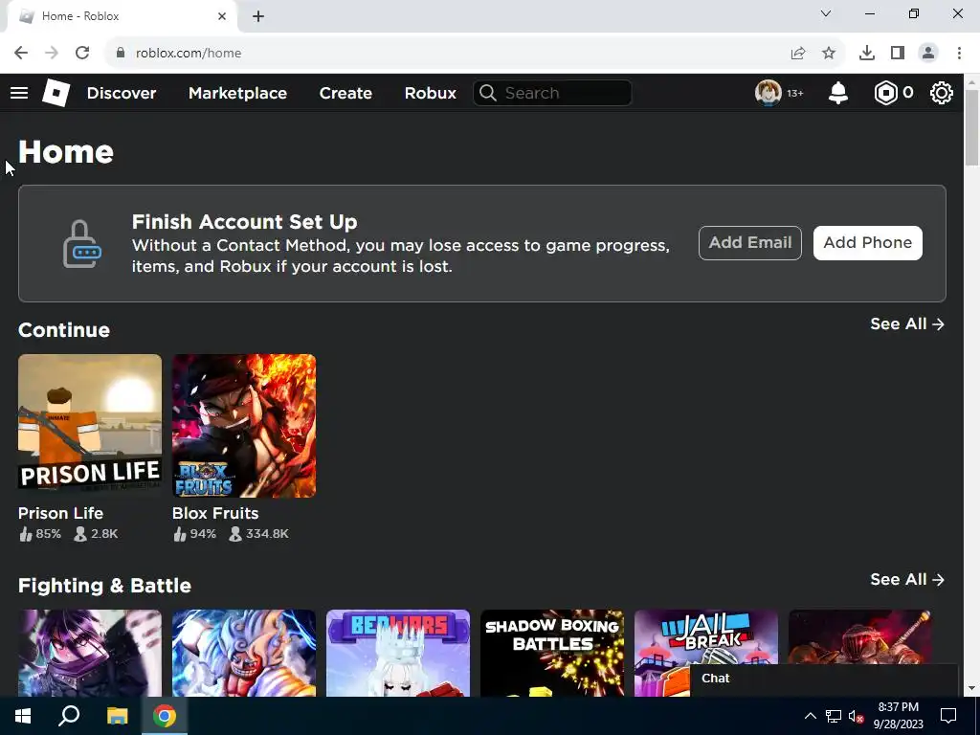980x735 pixels.
Task: Click the muted volume tray icon
Action: [856, 716]
